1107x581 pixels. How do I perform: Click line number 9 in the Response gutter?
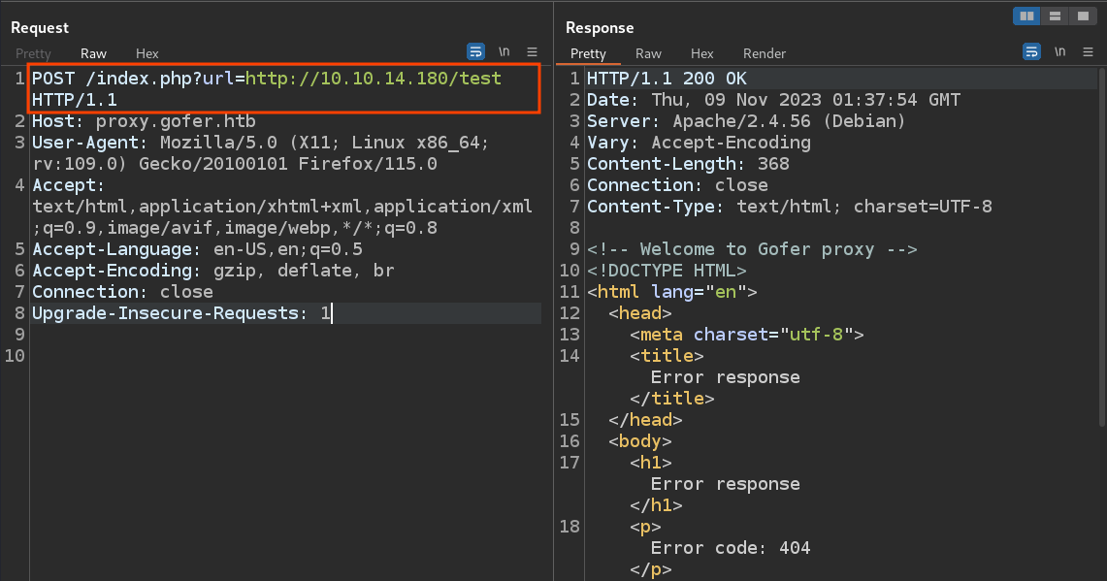(572, 248)
